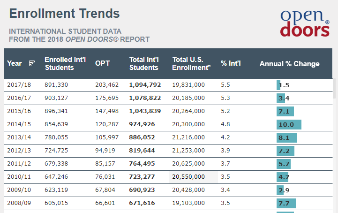Screen dimensions: 338x213
Task: Click the OPT column header
Action: point(102,64)
